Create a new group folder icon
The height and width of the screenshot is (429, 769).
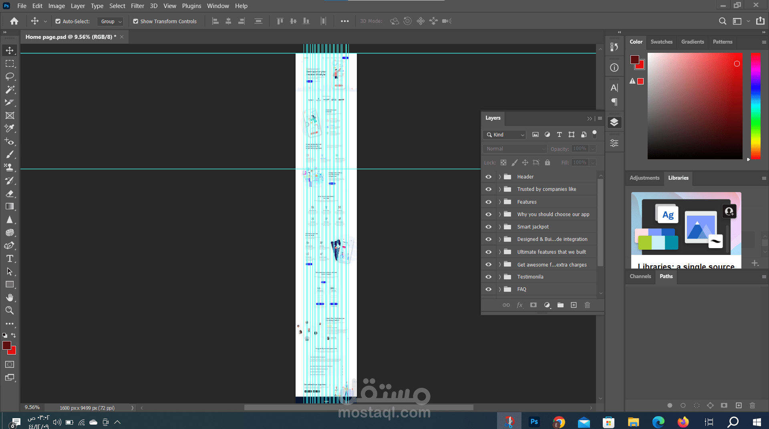coord(560,305)
